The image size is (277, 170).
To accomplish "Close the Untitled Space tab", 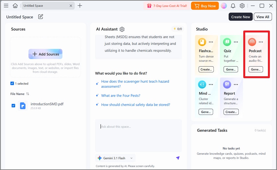I will pyautogui.click(x=71, y=6).
